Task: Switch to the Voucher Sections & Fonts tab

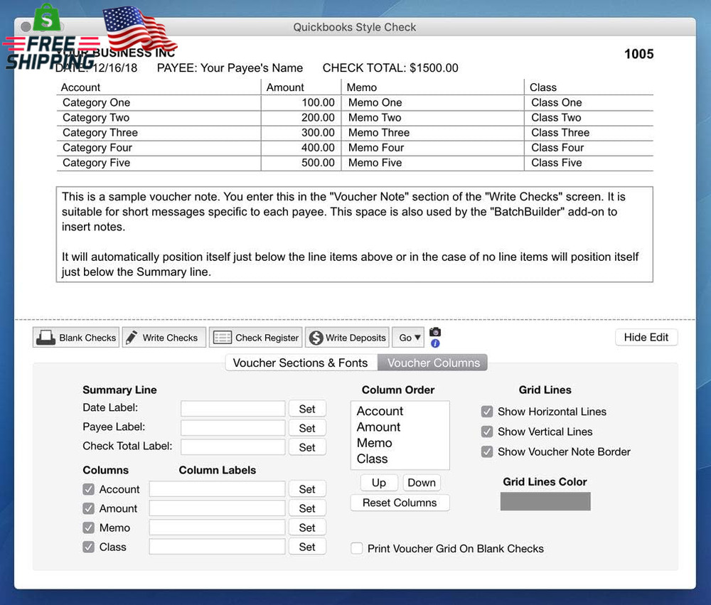Action: (300, 363)
